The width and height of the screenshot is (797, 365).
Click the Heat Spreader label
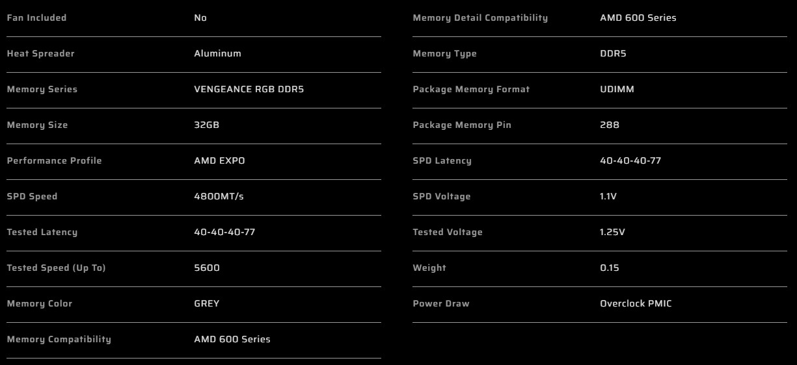[40, 54]
